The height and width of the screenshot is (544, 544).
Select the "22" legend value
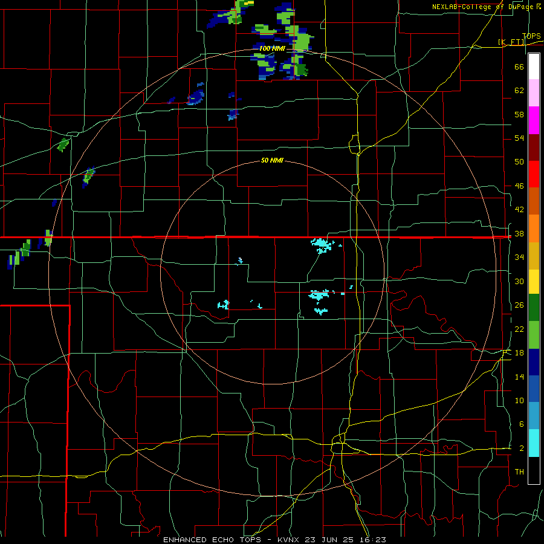519,329
